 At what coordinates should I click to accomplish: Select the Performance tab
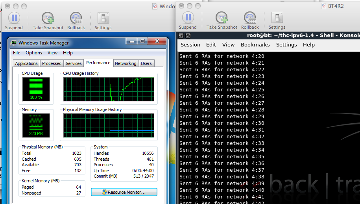click(x=98, y=63)
